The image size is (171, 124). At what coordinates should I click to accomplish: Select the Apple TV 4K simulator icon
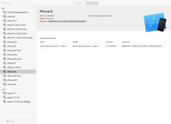4,97
